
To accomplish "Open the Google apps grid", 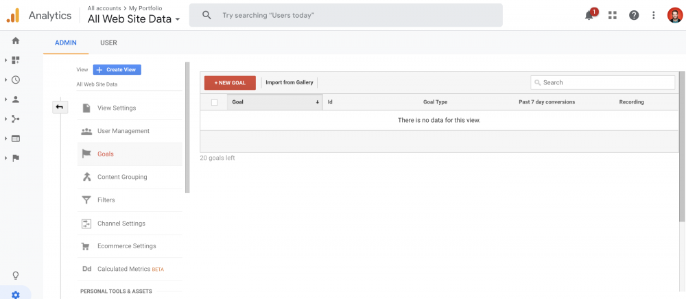I will pyautogui.click(x=613, y=15).
